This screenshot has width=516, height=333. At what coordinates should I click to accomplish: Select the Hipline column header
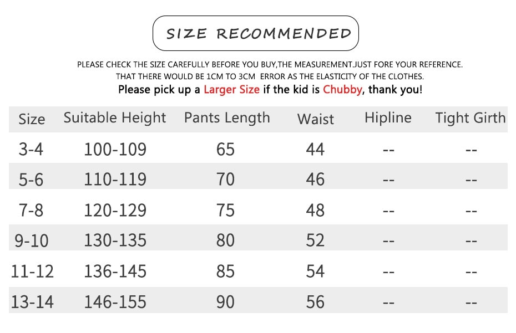388,117
